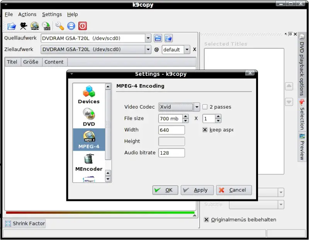The height and width of the screenshot is (240, 309).
Task: Switch to the Selection side tab
Action: pyautogui.click(x=302, y=115)
